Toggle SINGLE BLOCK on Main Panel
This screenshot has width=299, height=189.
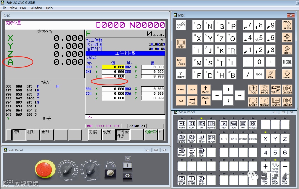point(182,139)
